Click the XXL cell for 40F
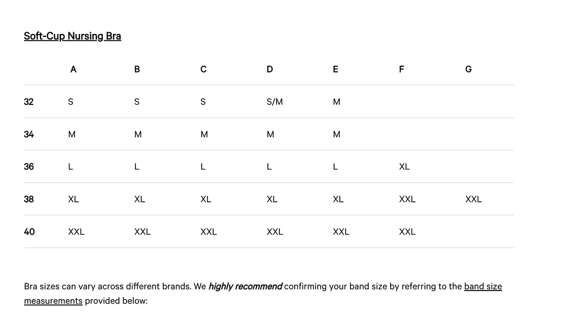 407,232
